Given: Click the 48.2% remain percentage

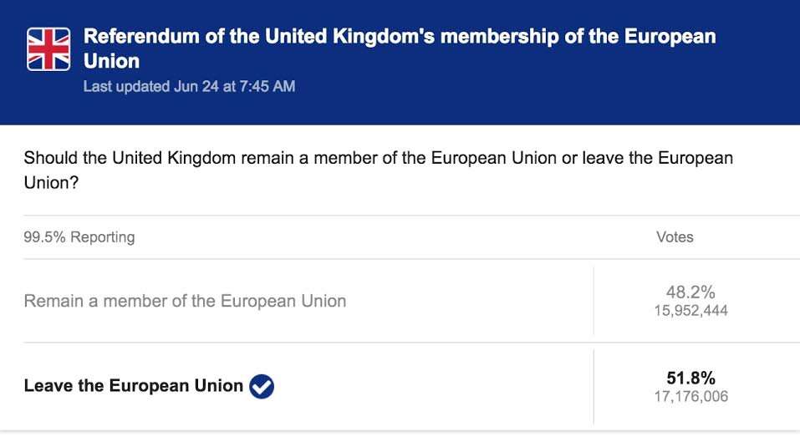Looking at the screenshot, I should pos(690,292).
